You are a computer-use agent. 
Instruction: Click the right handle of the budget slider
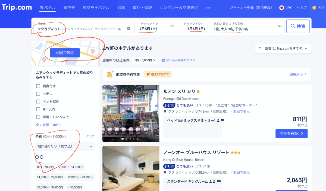pyautogui.click(x=42, y=157)
